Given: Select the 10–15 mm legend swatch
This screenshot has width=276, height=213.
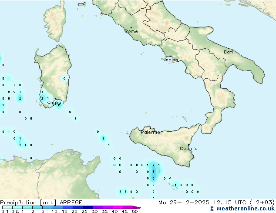Looking at the screenshot, I should pos(58,207).
